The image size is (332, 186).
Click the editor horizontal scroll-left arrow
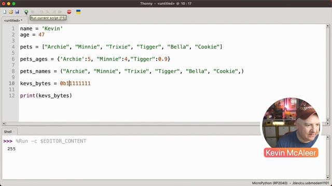pyautogui.click(x=4, y=123)
